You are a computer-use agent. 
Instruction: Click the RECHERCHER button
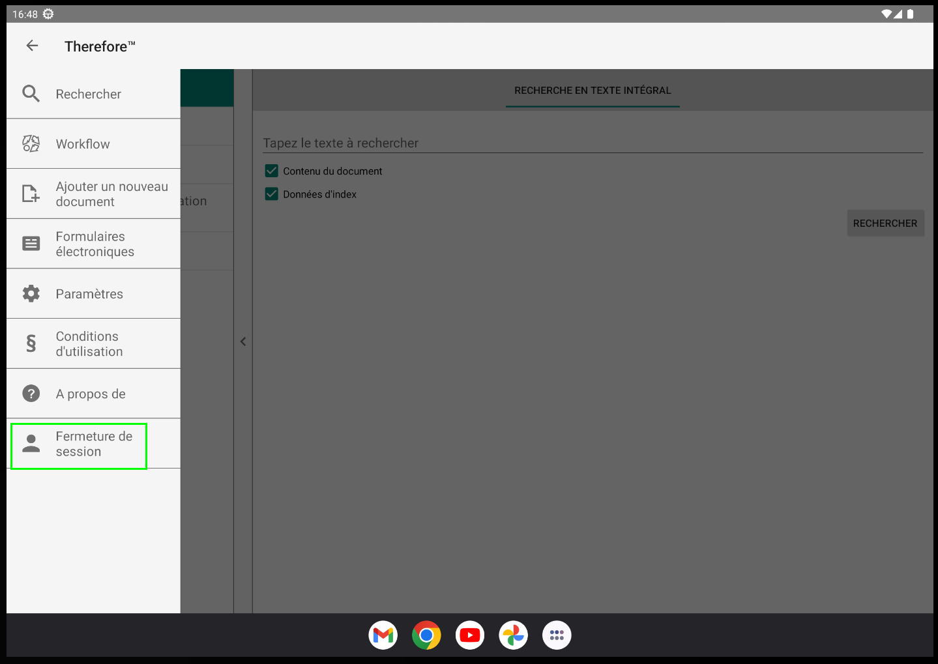pos(885,223)
